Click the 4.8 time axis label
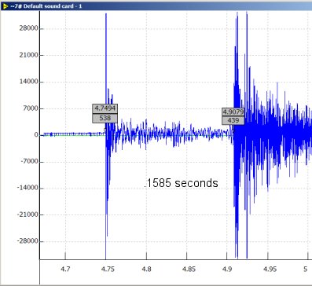 [146, 269]
